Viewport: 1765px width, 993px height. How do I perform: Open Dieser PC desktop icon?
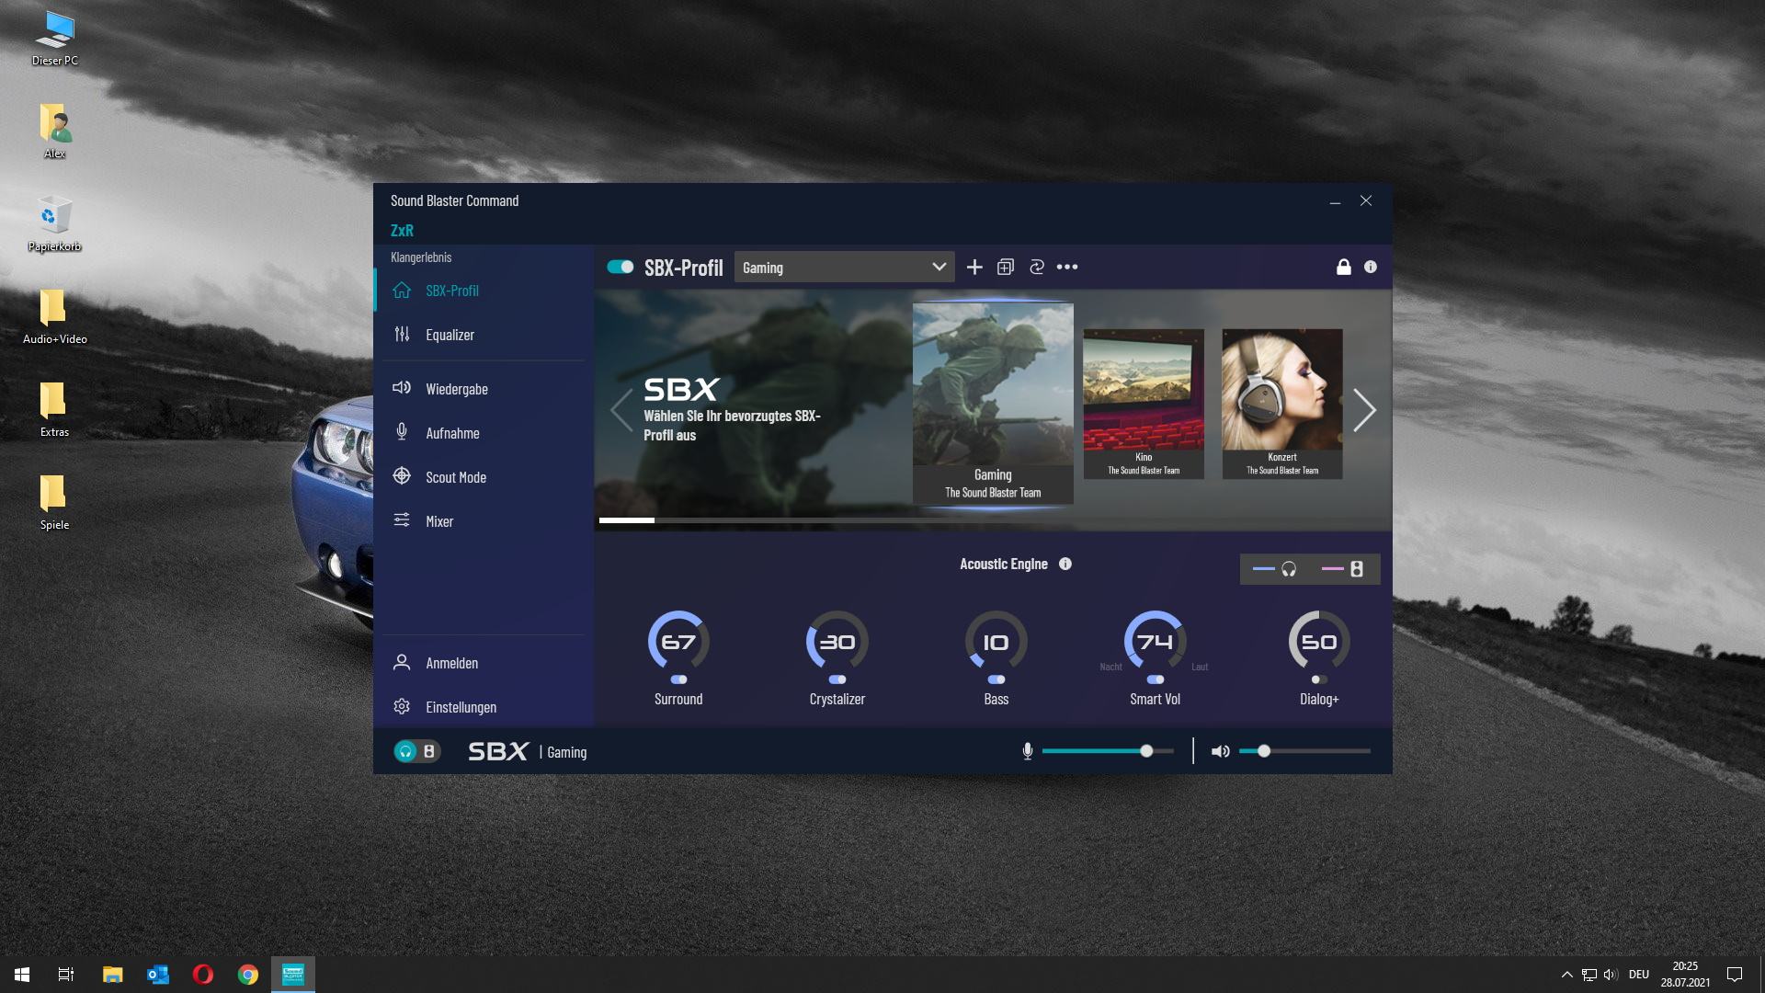point(54,40)
